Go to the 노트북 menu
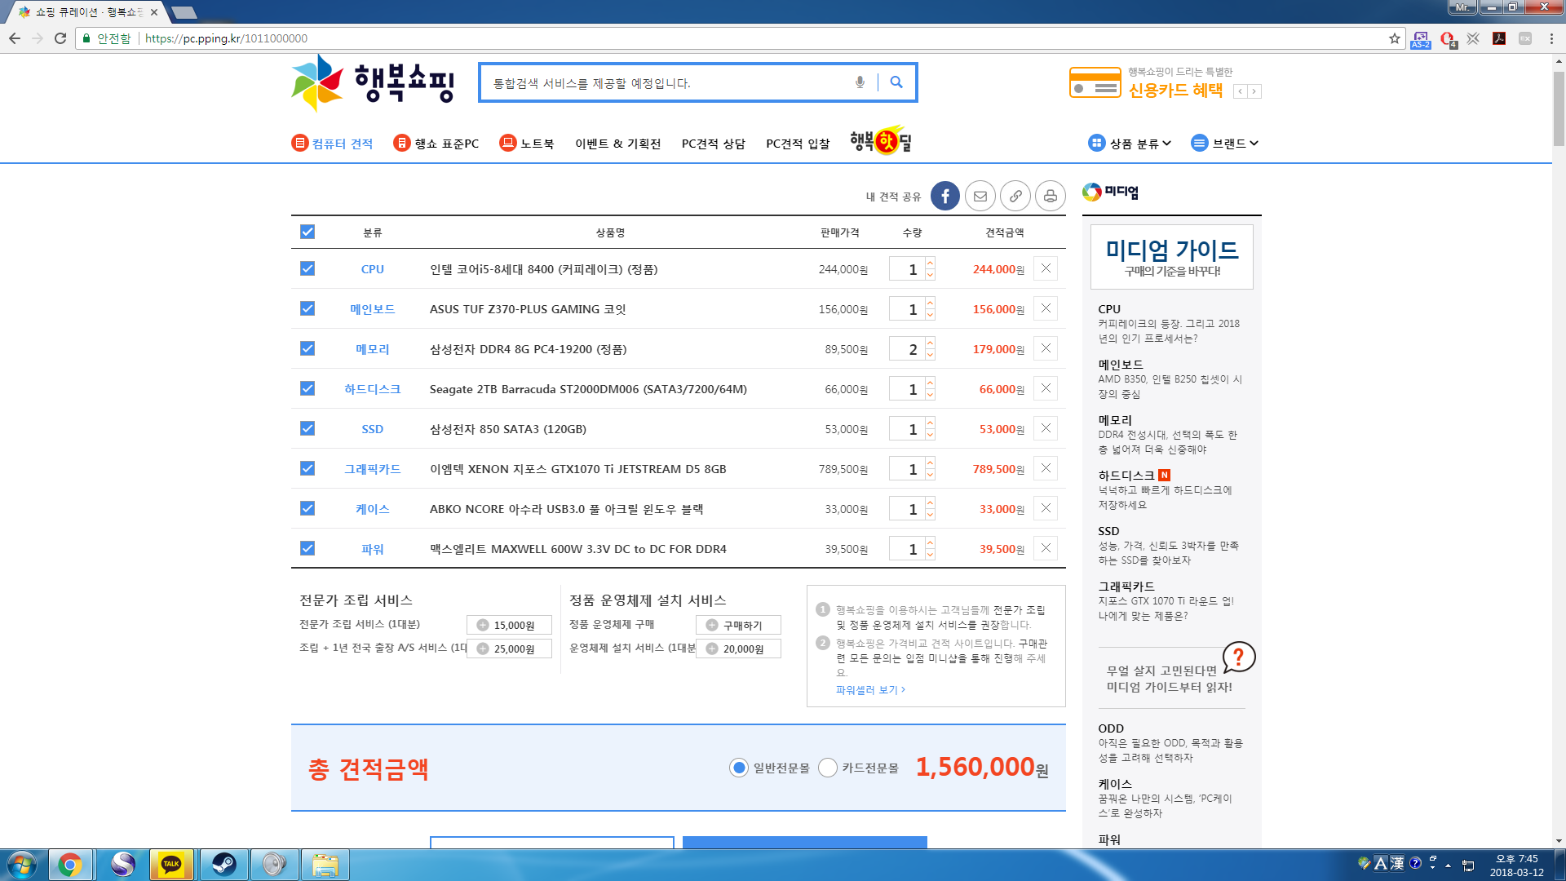Viewport: 1566px width, 881px height. 527,144
